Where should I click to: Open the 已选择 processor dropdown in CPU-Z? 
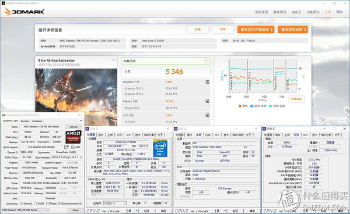(115, 203)
